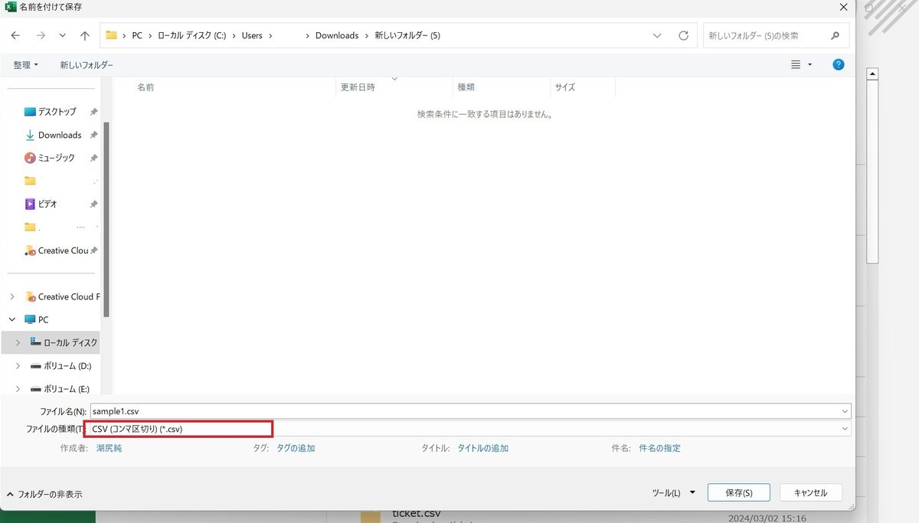Expand the ローカル ディスク tree node
919x523 pixels.
coord(18,342)
